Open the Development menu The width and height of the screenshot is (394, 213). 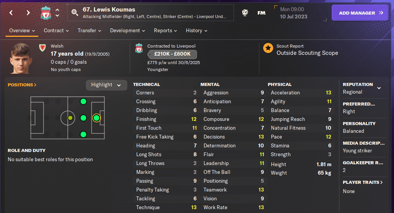click(x=127, y=31)
